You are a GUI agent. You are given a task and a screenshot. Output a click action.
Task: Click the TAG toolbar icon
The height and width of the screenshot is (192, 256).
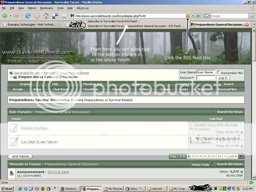64,16
